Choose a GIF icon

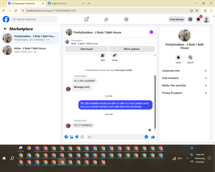coord(82,137)
